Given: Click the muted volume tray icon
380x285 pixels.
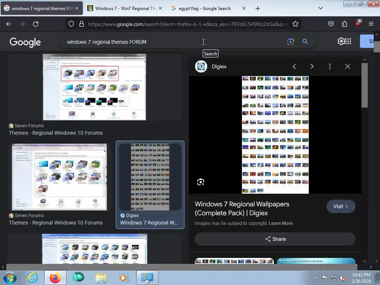Looking at the screenshot, I should tap(343, 278).
